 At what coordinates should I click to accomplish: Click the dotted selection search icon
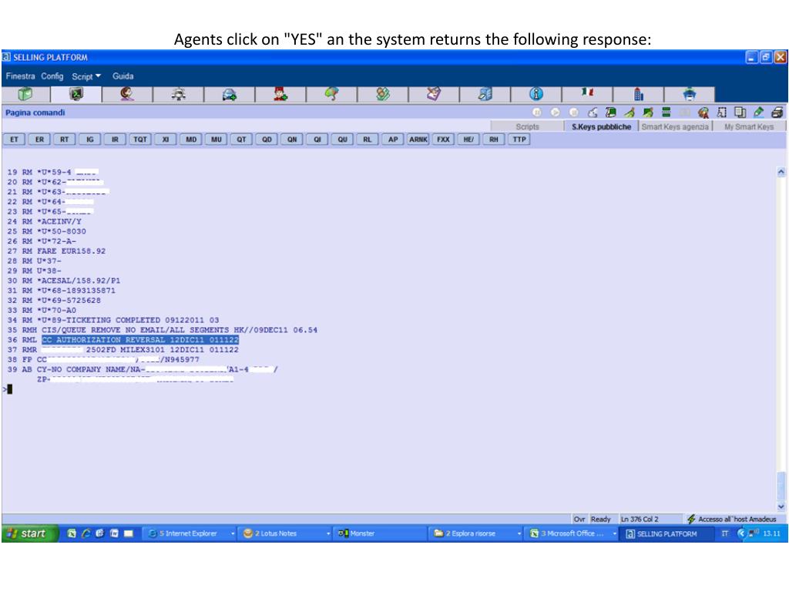pyautogui.click(x=721, y=113)
